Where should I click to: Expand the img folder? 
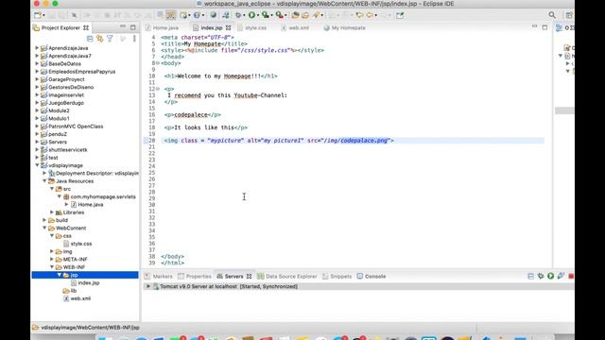52,251
